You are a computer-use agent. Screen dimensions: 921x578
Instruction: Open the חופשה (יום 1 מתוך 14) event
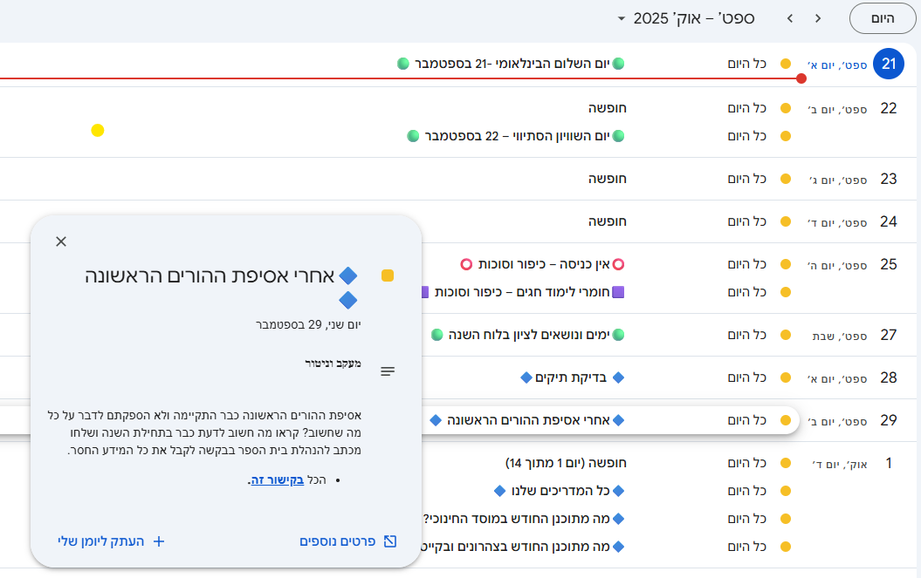[566, 463]
